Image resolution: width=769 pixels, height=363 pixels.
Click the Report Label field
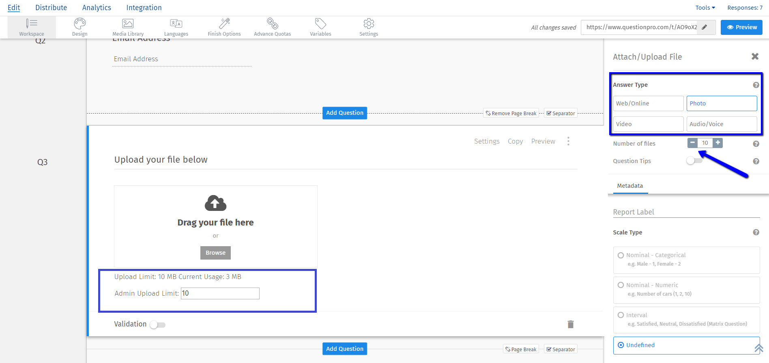click(686, 212)
